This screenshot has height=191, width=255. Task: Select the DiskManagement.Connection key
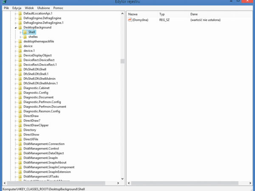coord(44,144)
